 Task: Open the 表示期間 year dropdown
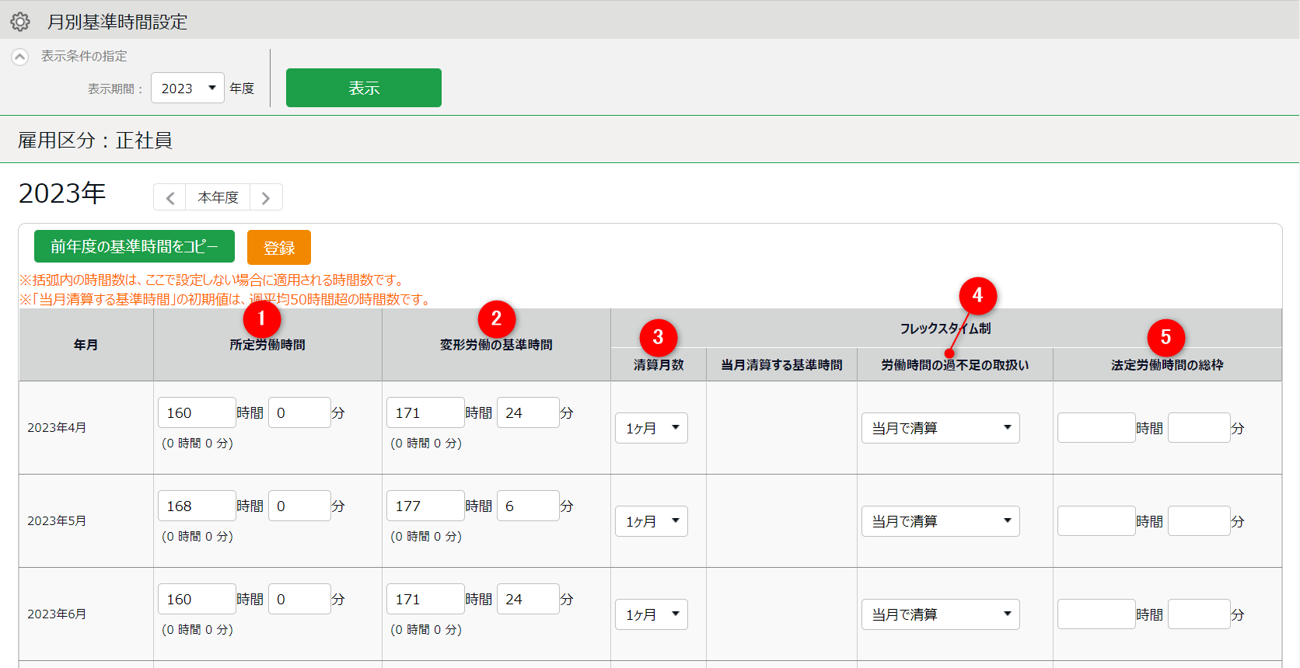tap(187, 89)
